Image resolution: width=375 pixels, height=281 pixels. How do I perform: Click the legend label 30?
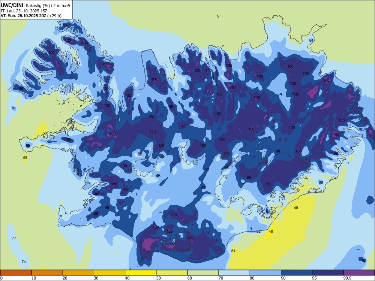96,278
